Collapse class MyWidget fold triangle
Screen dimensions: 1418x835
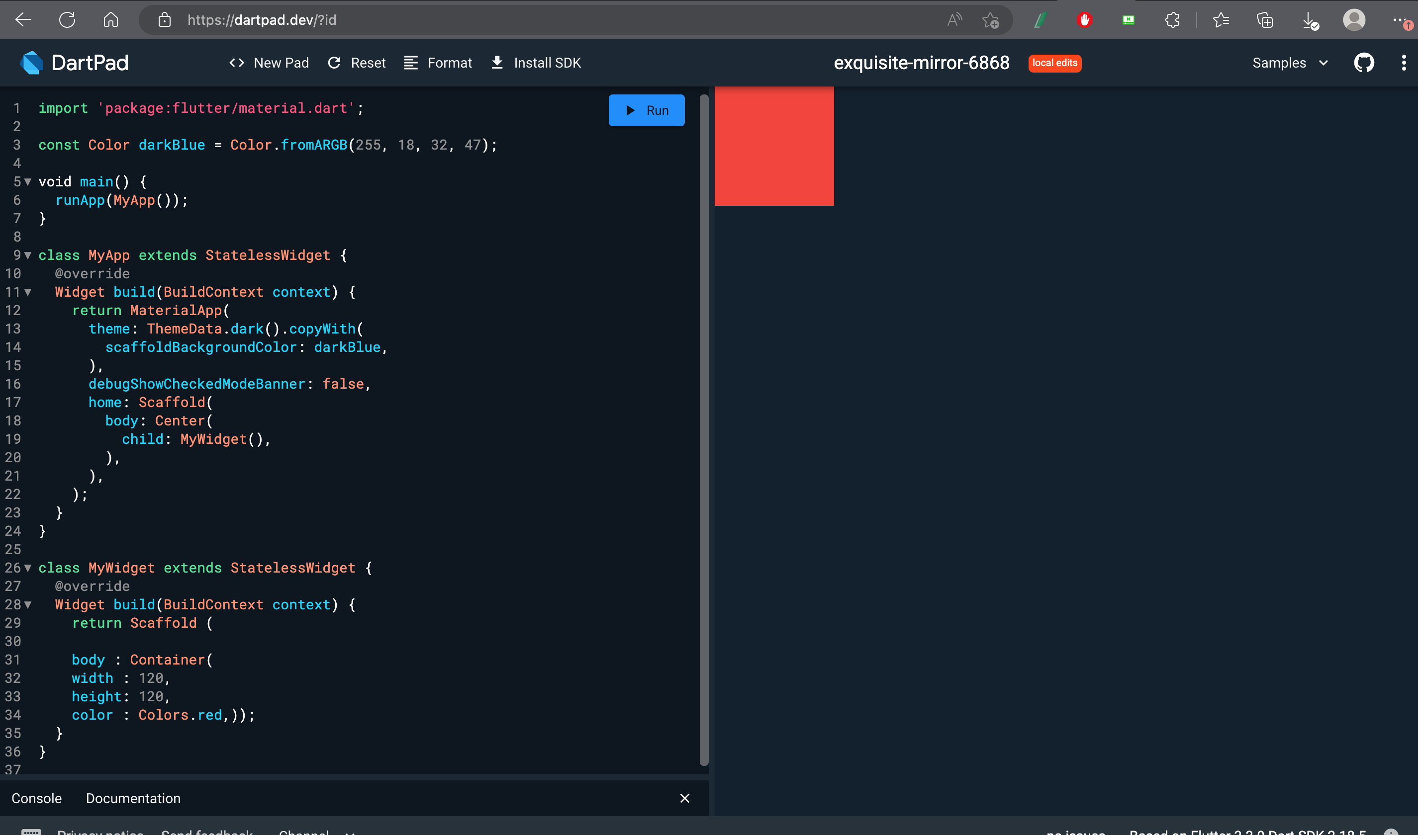(x=27, y=568)
